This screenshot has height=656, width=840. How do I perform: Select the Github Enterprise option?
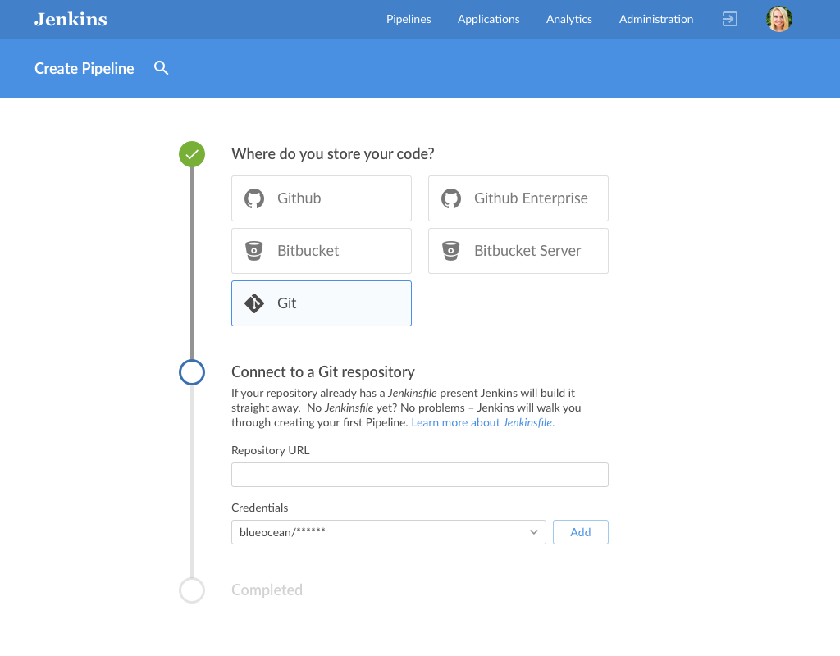[x=518, y=198]
